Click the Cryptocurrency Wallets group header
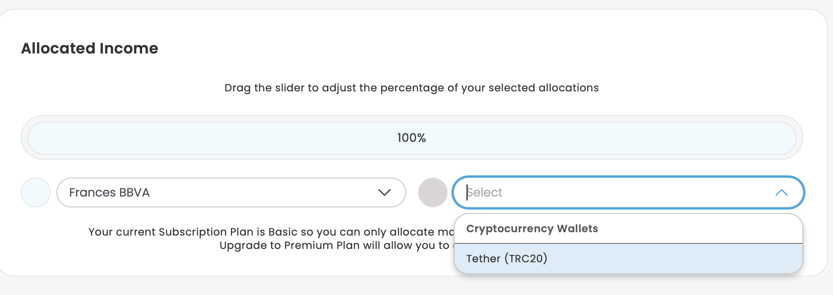Screen dimensions: 833x295 click(x=532, y=228)
